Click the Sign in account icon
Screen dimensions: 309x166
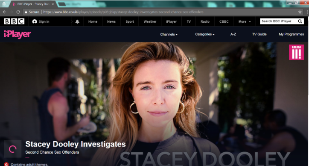point(35,21)
